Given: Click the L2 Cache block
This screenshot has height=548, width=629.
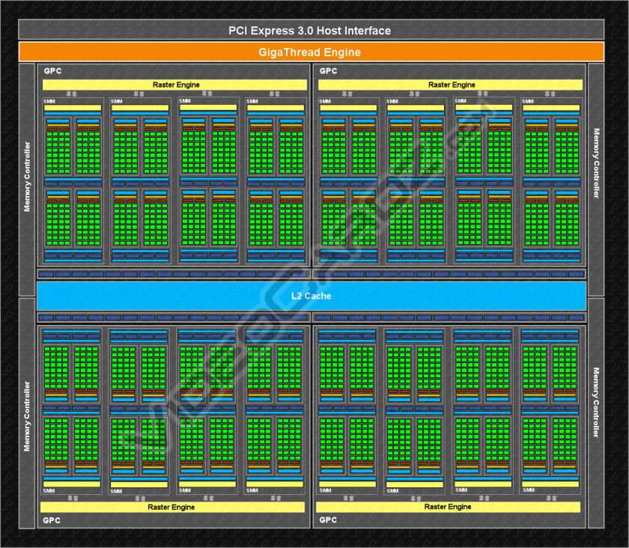Looking at the screenshot, I should coord(312,296).
